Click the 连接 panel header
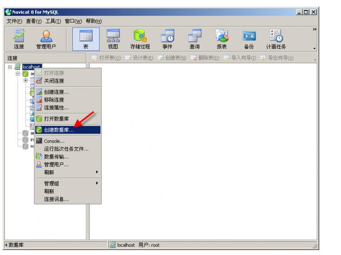The image size is (341, 255). 45,58
